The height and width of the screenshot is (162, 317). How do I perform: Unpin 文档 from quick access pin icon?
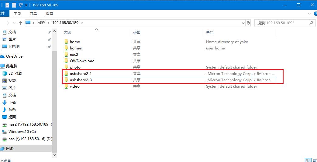[x=49, y=32]
